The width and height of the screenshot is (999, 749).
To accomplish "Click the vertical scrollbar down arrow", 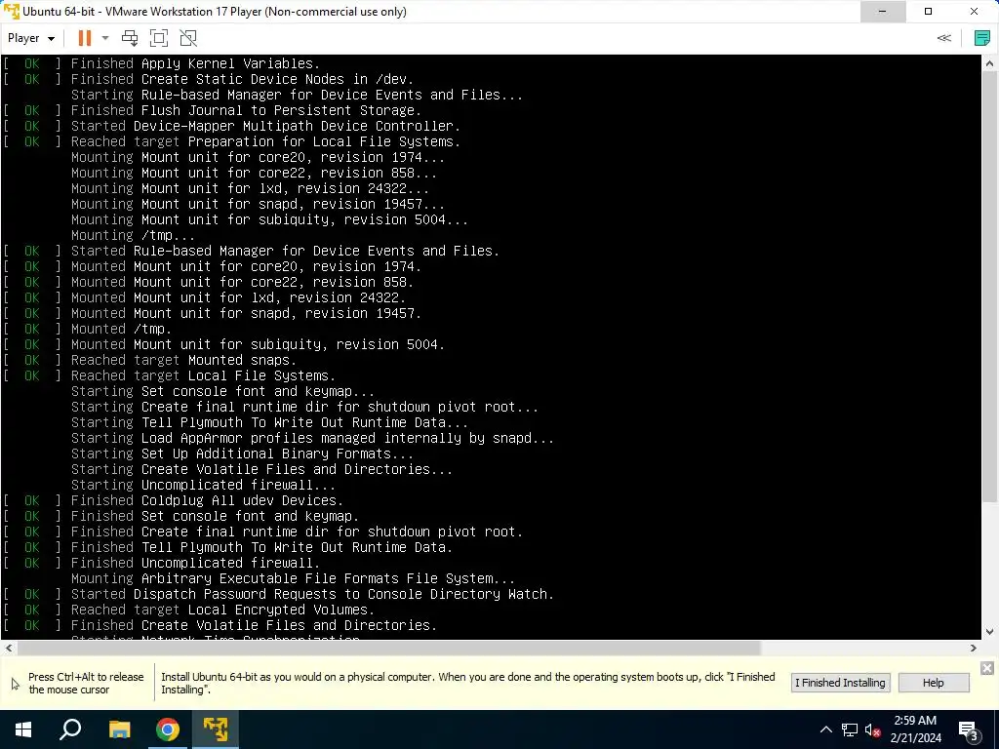I will coord(989,632).
